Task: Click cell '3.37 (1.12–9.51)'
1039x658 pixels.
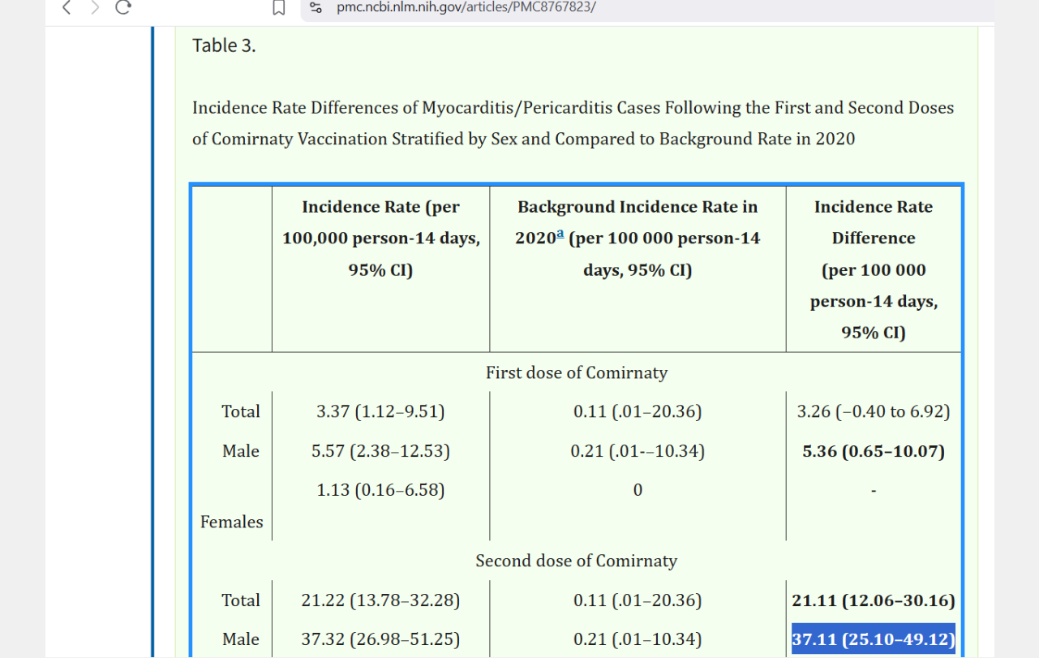Action: tap(380, 411)
